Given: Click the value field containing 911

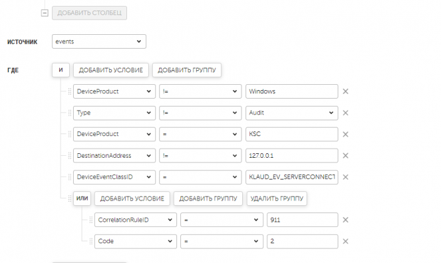Looking at the screenshot, I should click(x=302, y=220).
